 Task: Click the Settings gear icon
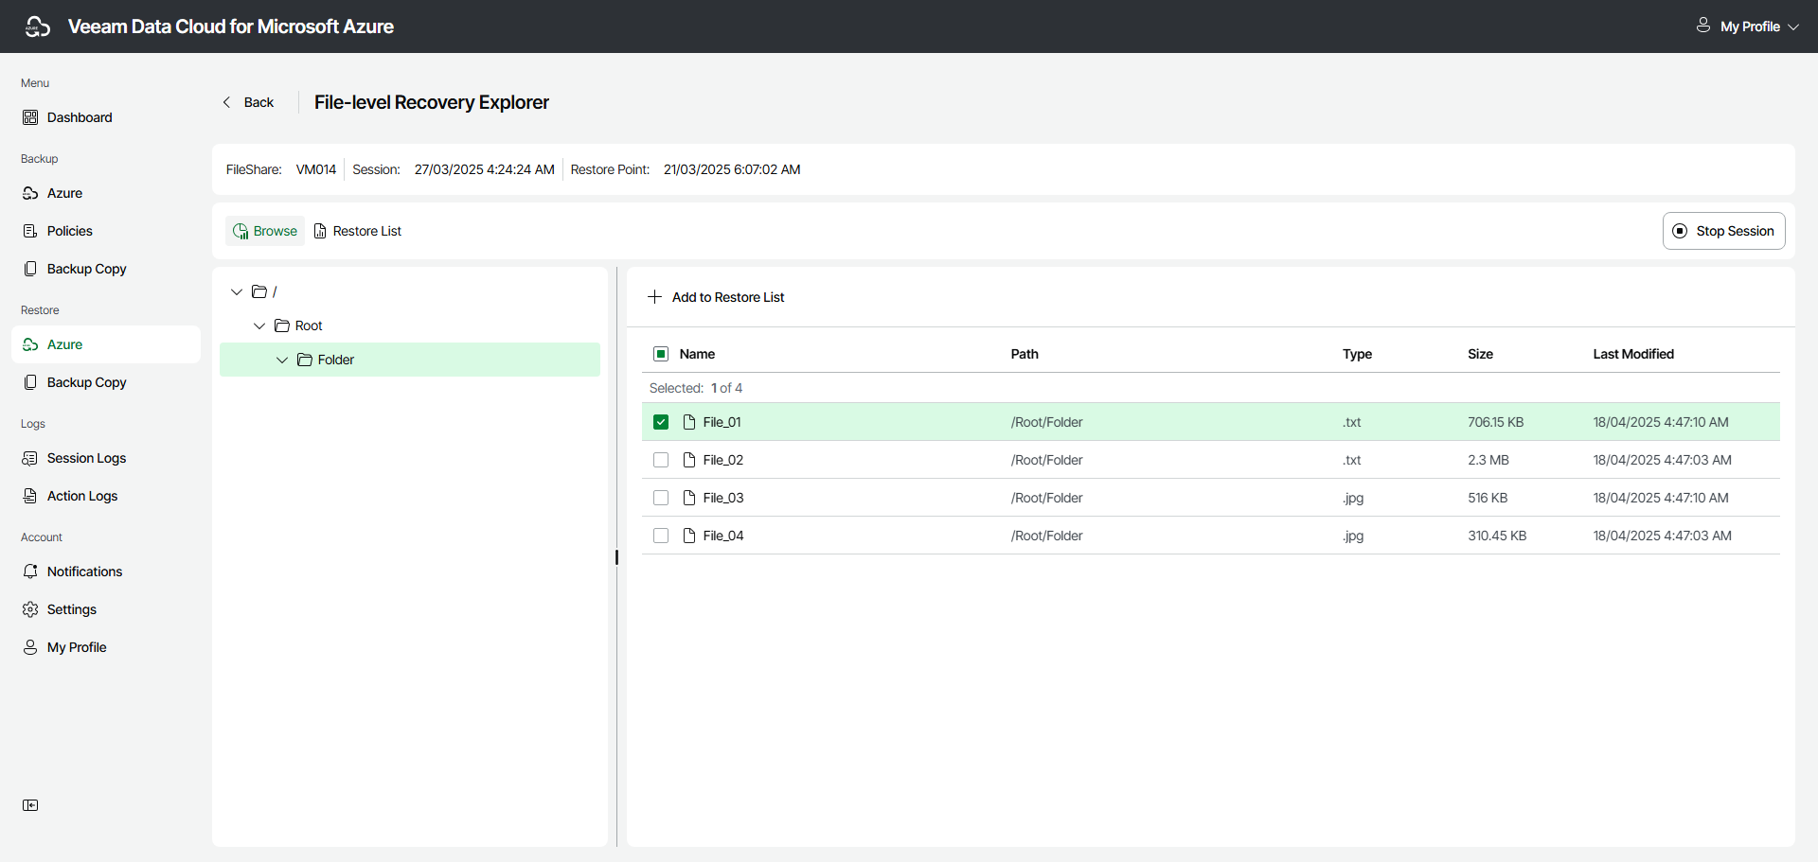[30, 609]
